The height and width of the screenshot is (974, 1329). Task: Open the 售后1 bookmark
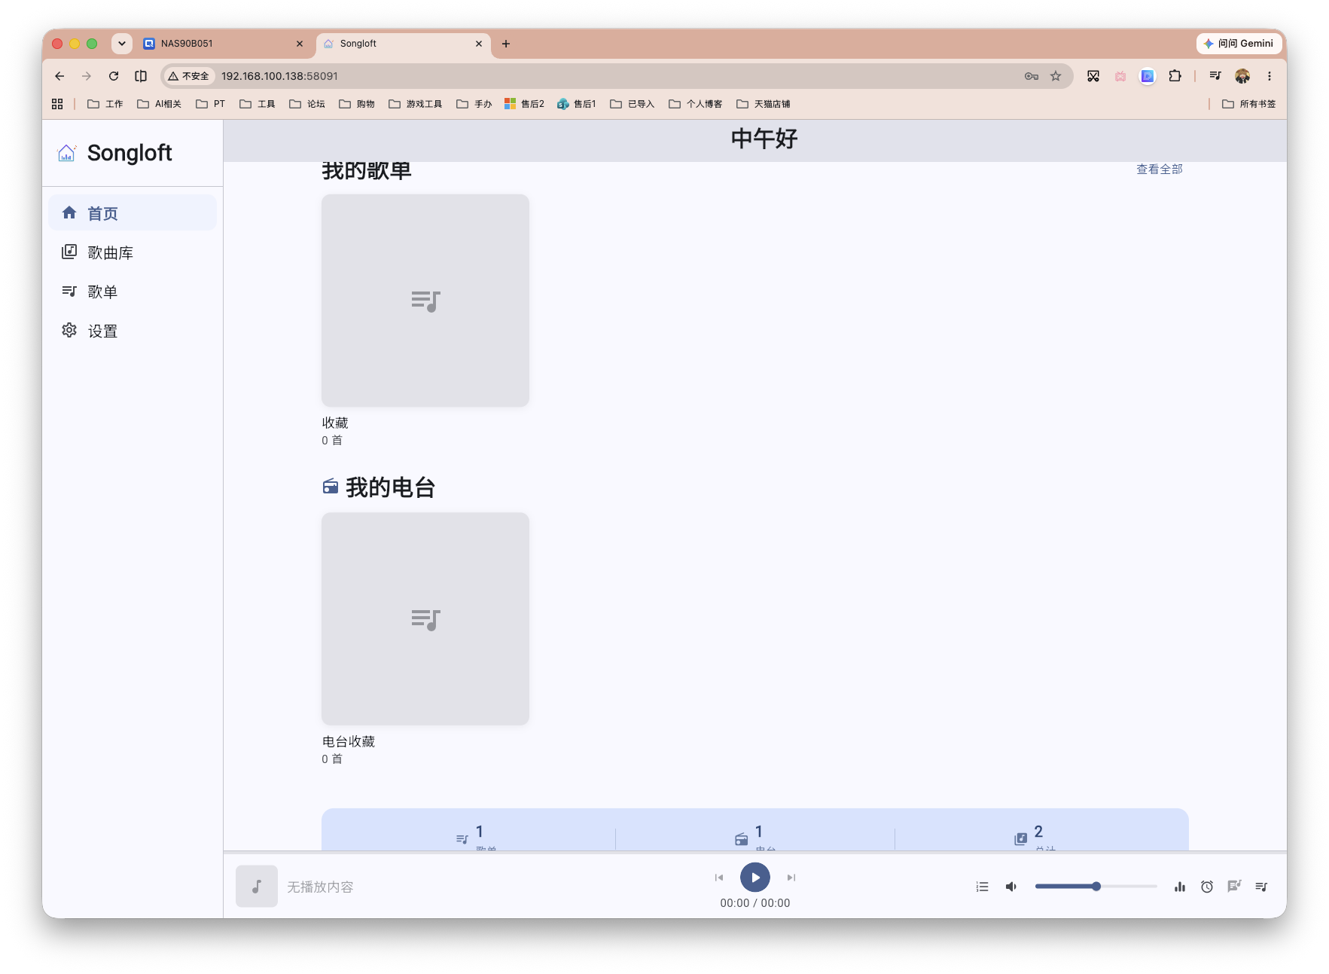pyautogui.click(x=577, y=104)
